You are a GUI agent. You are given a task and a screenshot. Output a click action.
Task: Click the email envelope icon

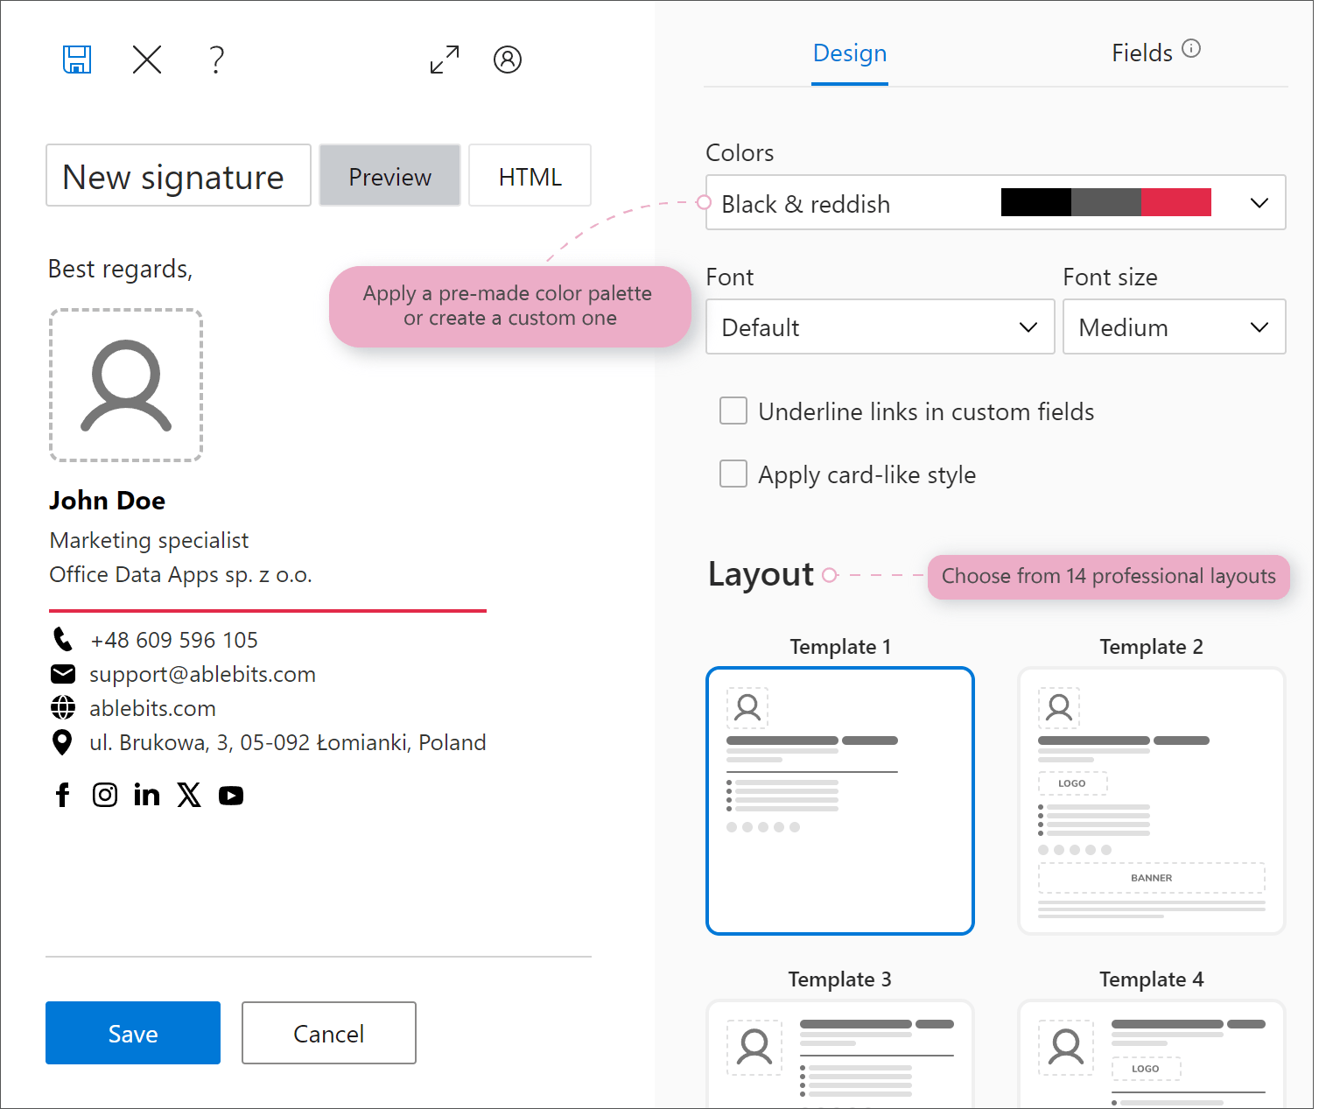(63, 674)
